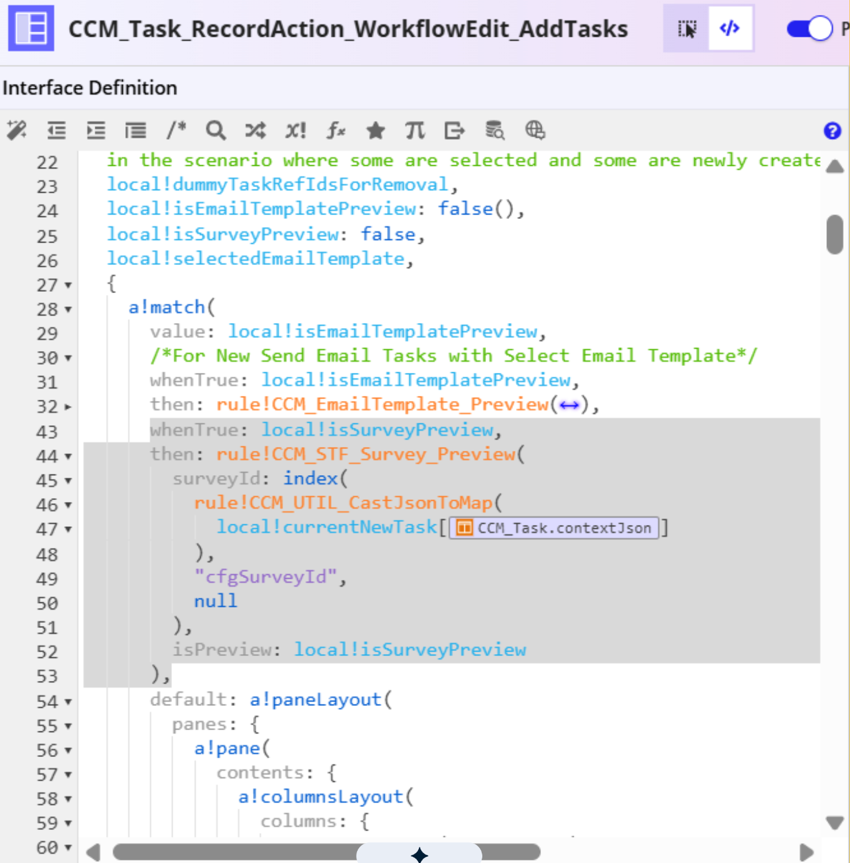Viewport: 850px width, 863px height.
Task: Collapse the fold at line 60
Action: pyautogui.click(x=68, y=848)
